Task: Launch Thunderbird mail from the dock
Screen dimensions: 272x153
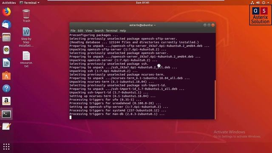Action: click(6, 24)
